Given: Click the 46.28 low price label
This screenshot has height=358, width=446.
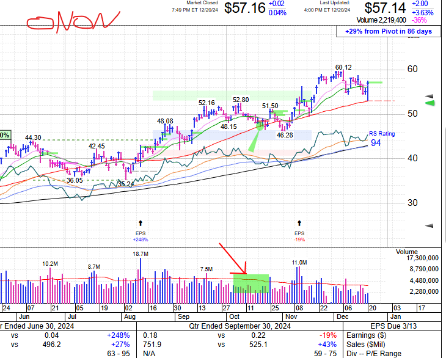Looking at the screenshot, I should 285,135.
